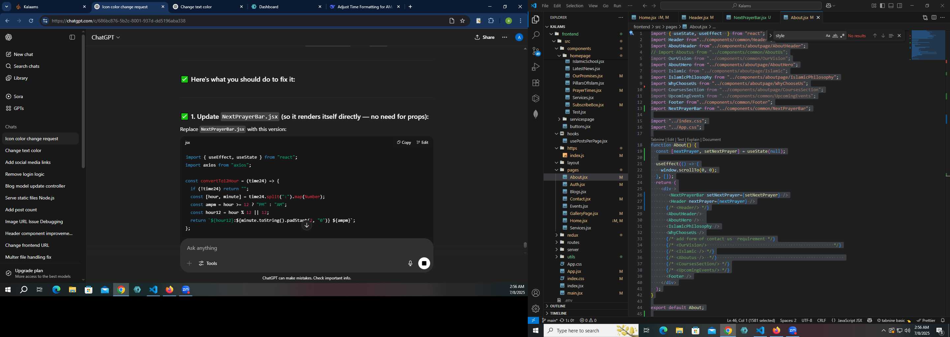
Task: Switch to NextPrayerBar.jsx editor tab
Action: (x=752, y=18)
